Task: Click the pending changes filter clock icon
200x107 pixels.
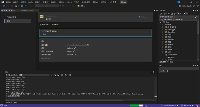Action: coord(165,14)
